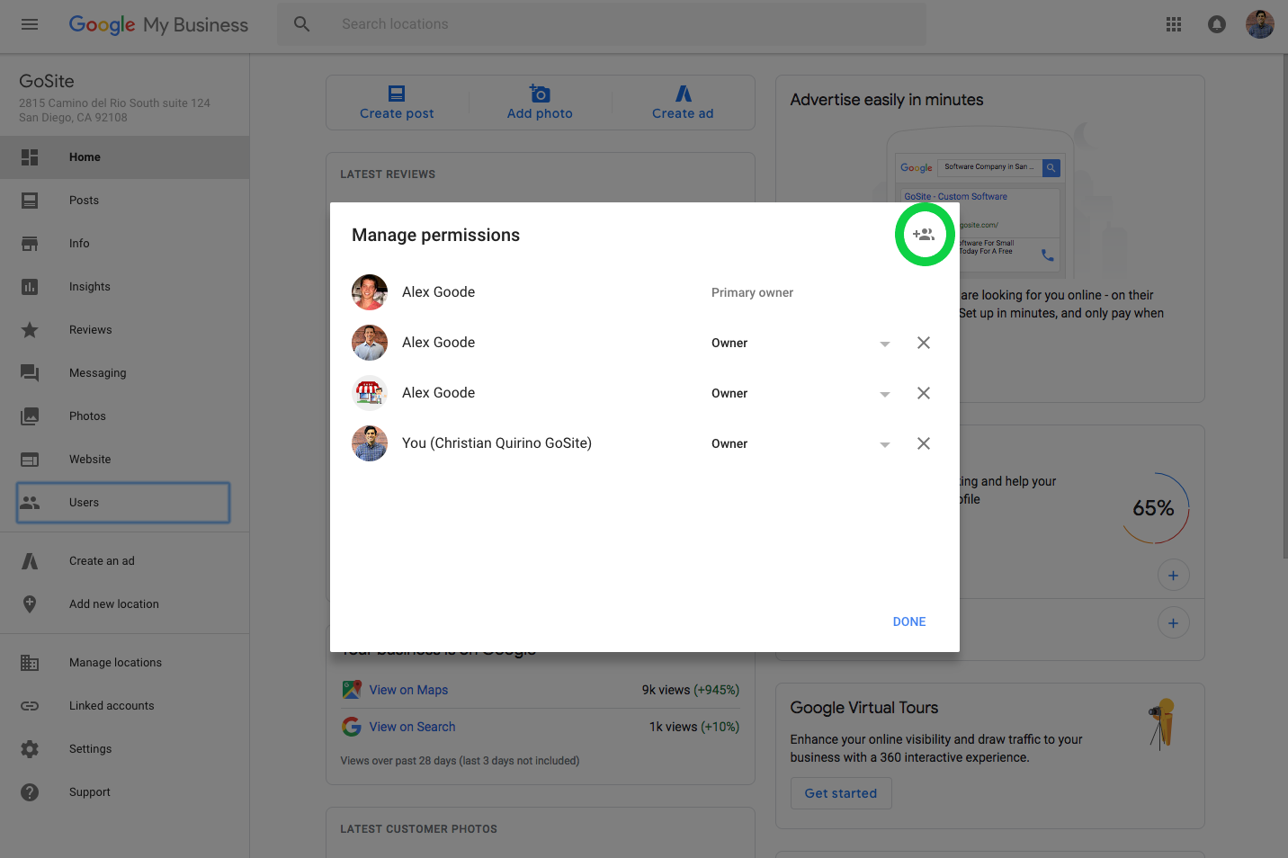1288x858 pixels.
Task: Open the Insights menu item
Action: tap(124, 287)
